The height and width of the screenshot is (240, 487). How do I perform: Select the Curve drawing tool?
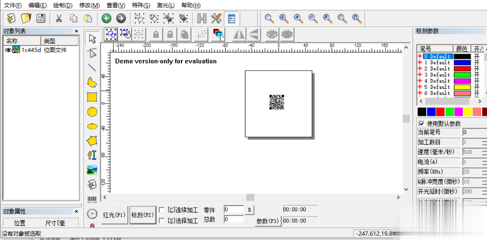[x=92, y=82]
